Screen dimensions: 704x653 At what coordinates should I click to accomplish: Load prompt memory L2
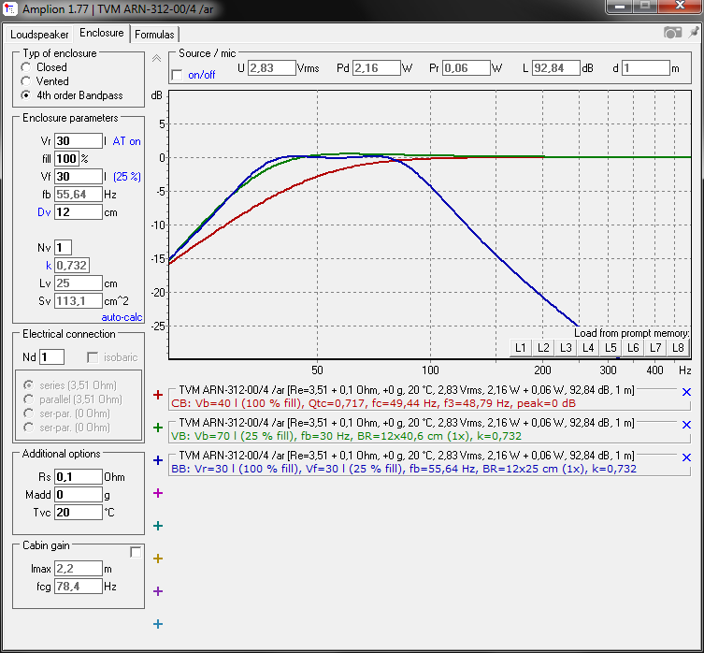[x=543, y=348]
